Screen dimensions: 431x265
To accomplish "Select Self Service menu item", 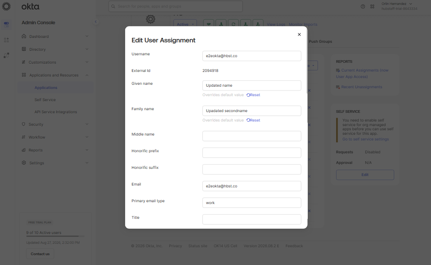I will pyautogui.click(x=45, y=100).
